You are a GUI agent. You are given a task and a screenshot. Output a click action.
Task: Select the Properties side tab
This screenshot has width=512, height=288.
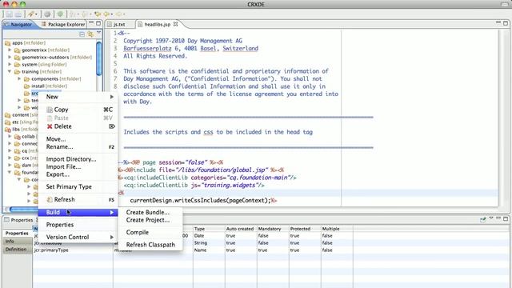[17, 233]
